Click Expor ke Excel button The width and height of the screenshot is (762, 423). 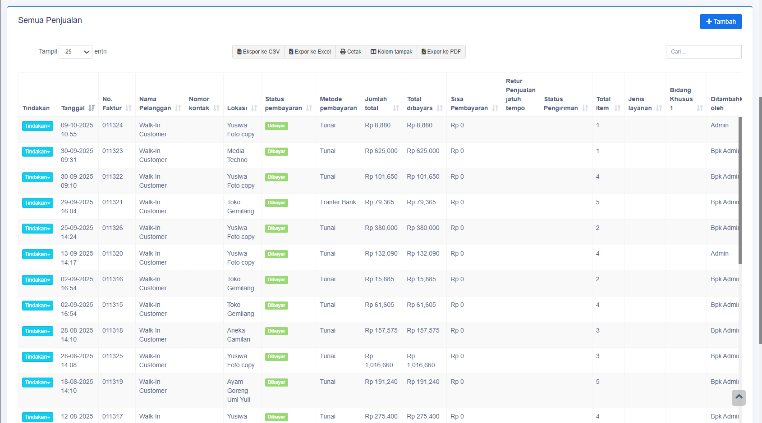310,52
